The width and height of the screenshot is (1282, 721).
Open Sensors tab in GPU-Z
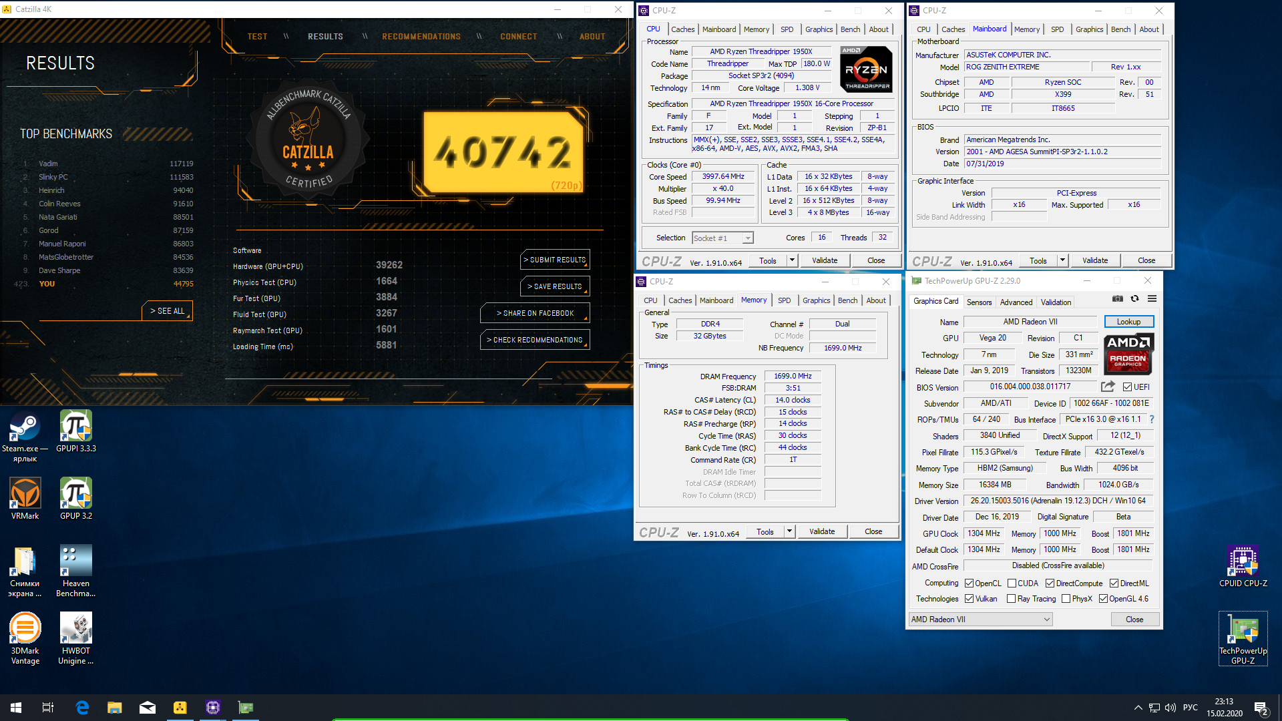click(979, 302)
